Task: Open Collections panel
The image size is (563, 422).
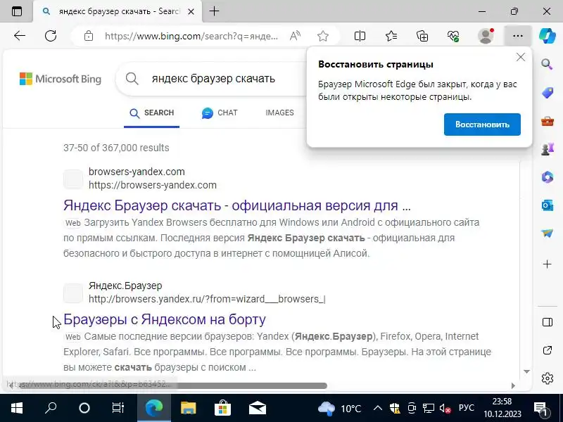Action: [422, 36]
